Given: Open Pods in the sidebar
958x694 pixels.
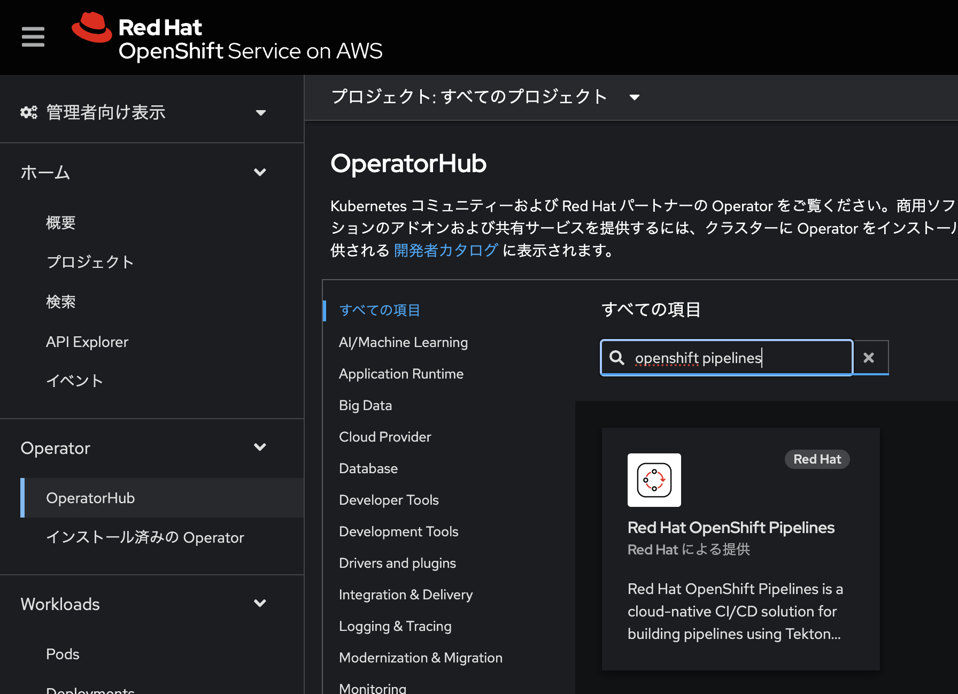Looking at the screenshot, I should (x=63, y=654).
